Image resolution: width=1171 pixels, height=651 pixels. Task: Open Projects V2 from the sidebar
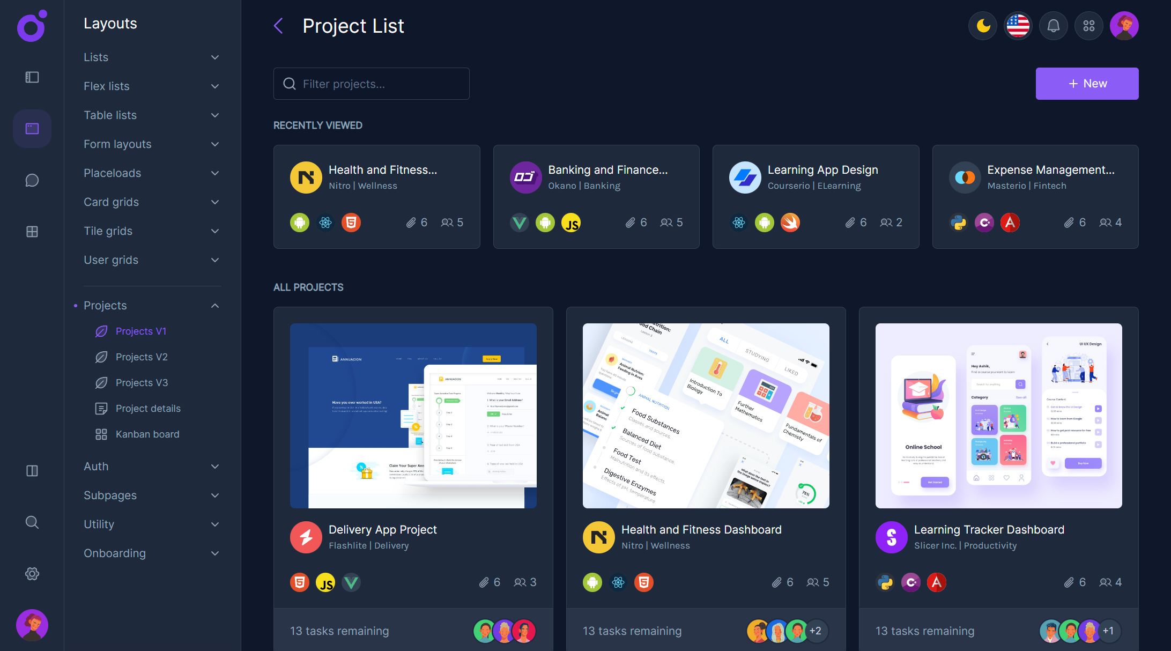142,357
